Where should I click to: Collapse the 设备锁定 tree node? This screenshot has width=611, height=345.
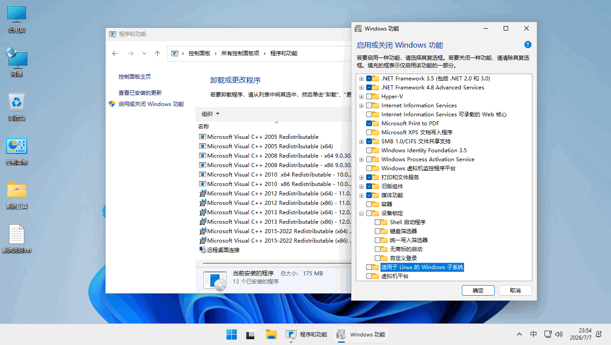361,213
